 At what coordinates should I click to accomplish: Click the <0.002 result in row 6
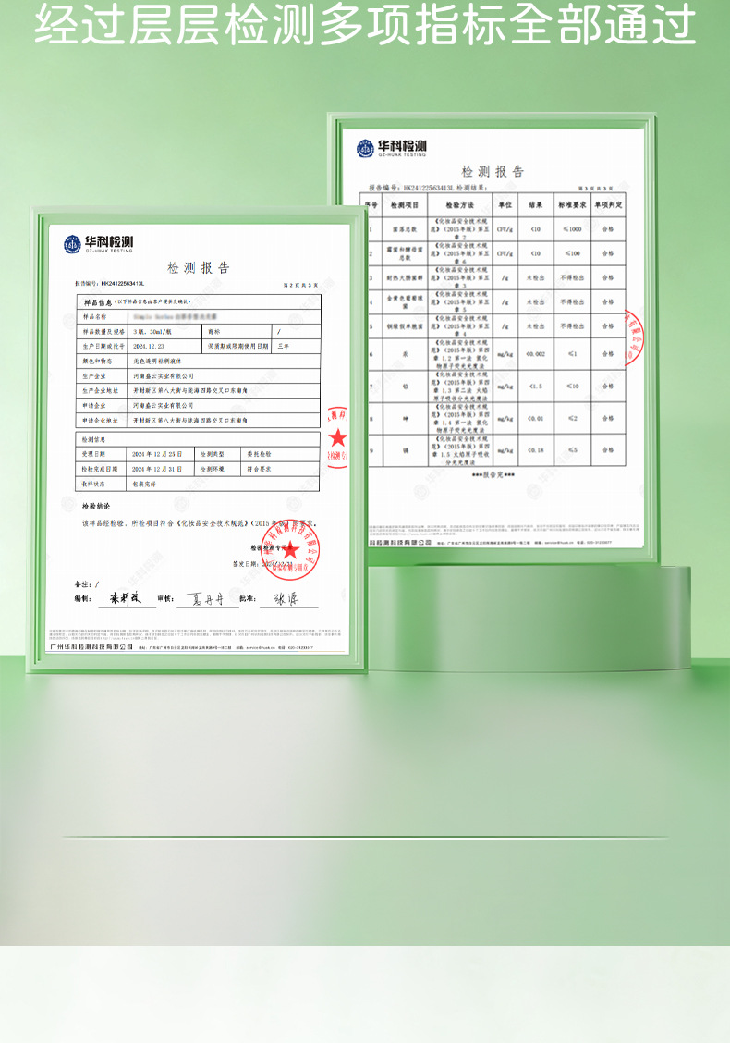536,354
